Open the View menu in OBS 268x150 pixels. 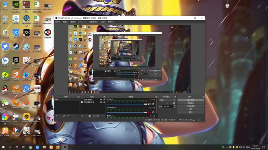73,22
